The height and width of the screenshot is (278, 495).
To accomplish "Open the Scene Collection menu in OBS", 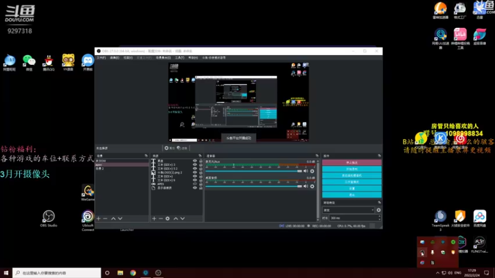I will point(163,57).
